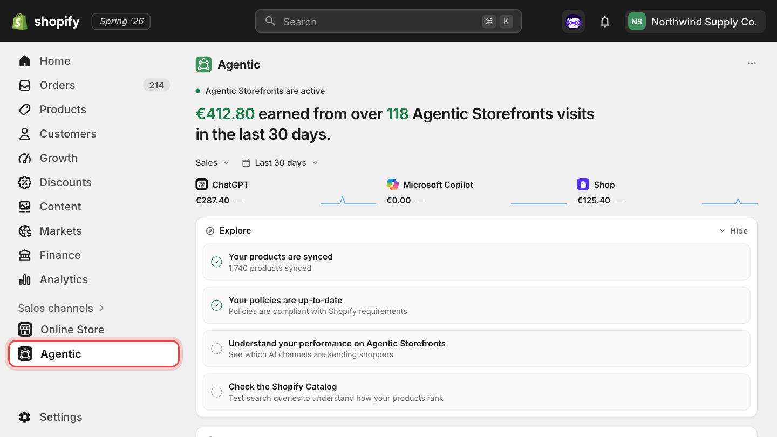Click the Finance bank icon
This screenshot has height=437, width=777.
(25, 255)
